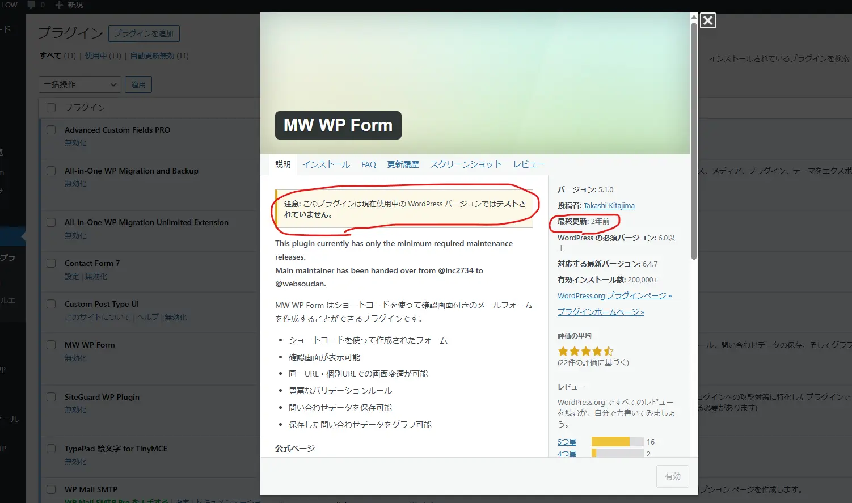Click the プラグインを追加 button
This screenshot has width=852, height=503.
[x=144, y=33]
